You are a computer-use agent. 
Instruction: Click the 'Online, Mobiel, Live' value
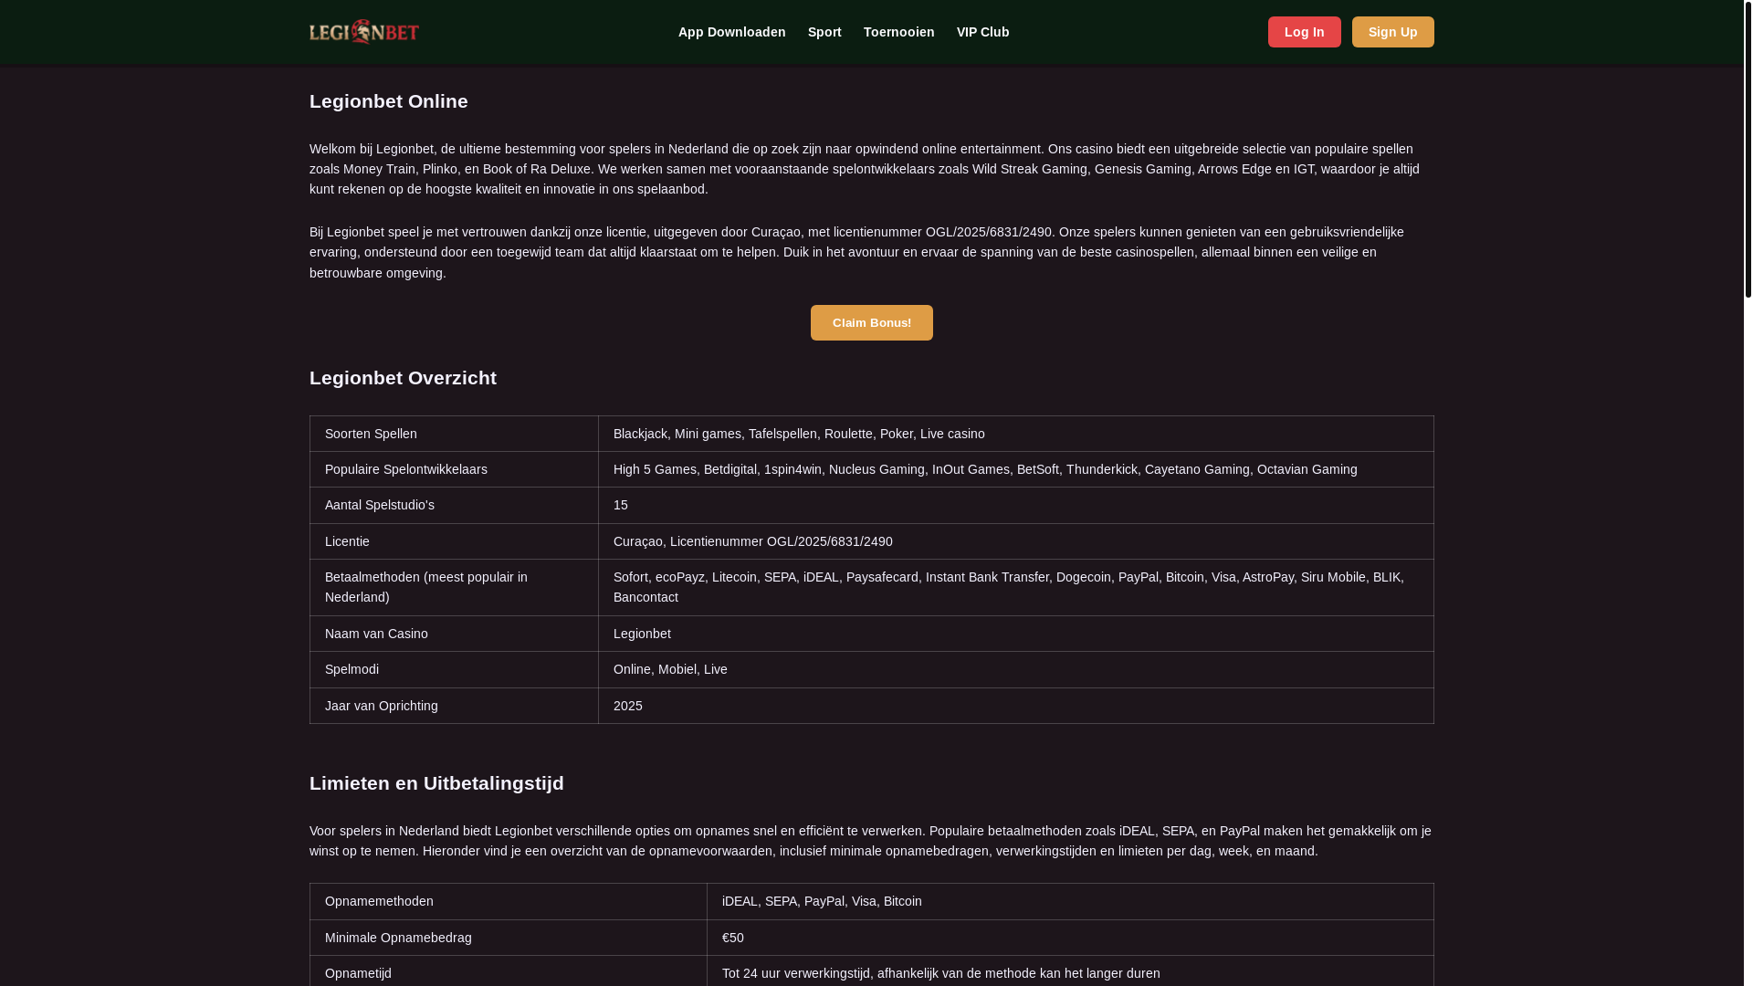coord(1016,669)
